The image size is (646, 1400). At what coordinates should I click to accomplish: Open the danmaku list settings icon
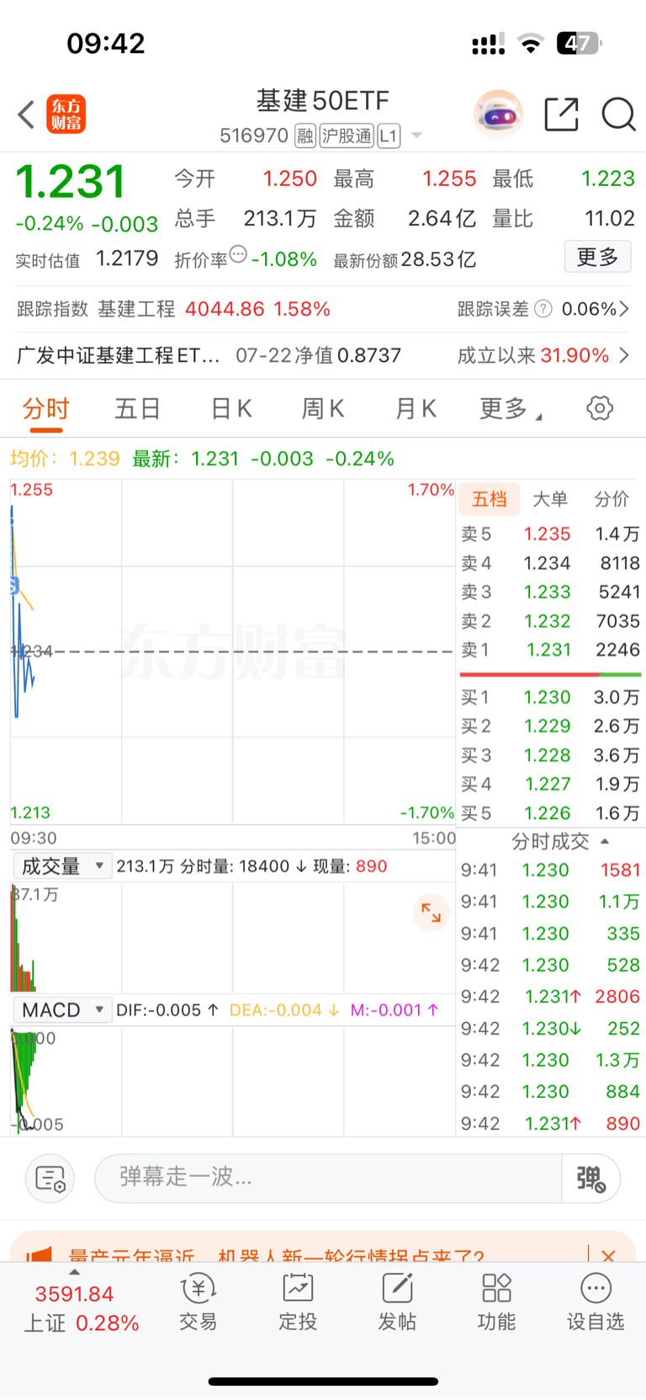click(50, 1179)
